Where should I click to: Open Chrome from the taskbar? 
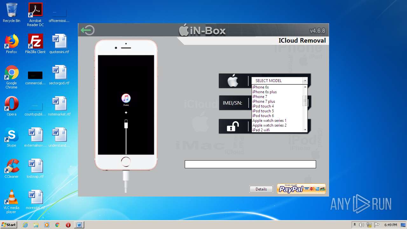tap(58, 225)
